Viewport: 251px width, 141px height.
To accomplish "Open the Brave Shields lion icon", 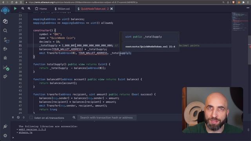I will [233, 2].
